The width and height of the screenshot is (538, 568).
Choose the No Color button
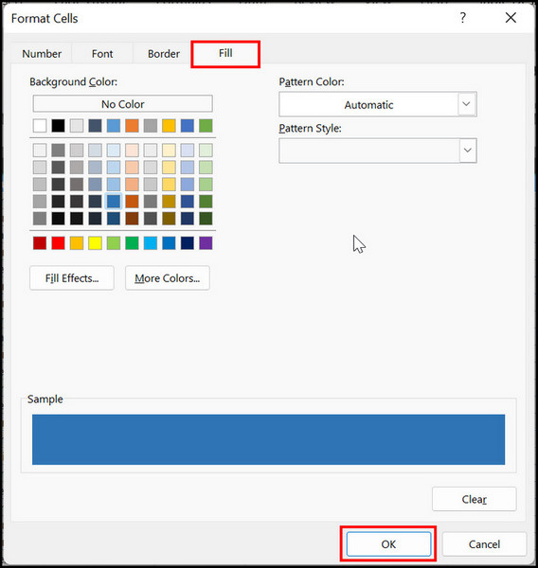[122, 104]
